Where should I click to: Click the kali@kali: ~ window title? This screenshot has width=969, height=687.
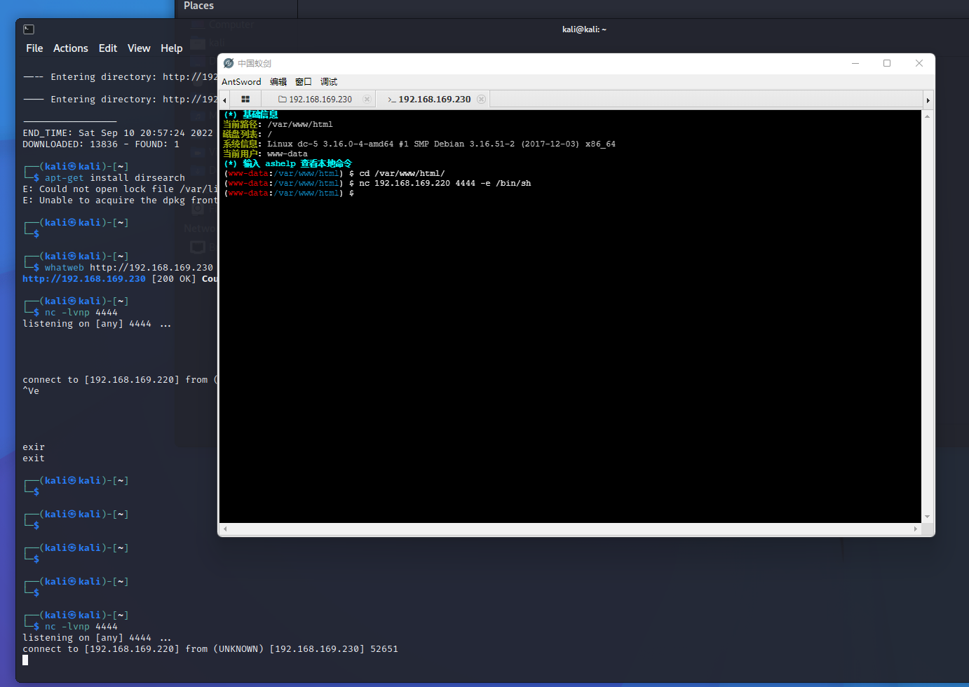pyautogui.click(x=584, y=29)
